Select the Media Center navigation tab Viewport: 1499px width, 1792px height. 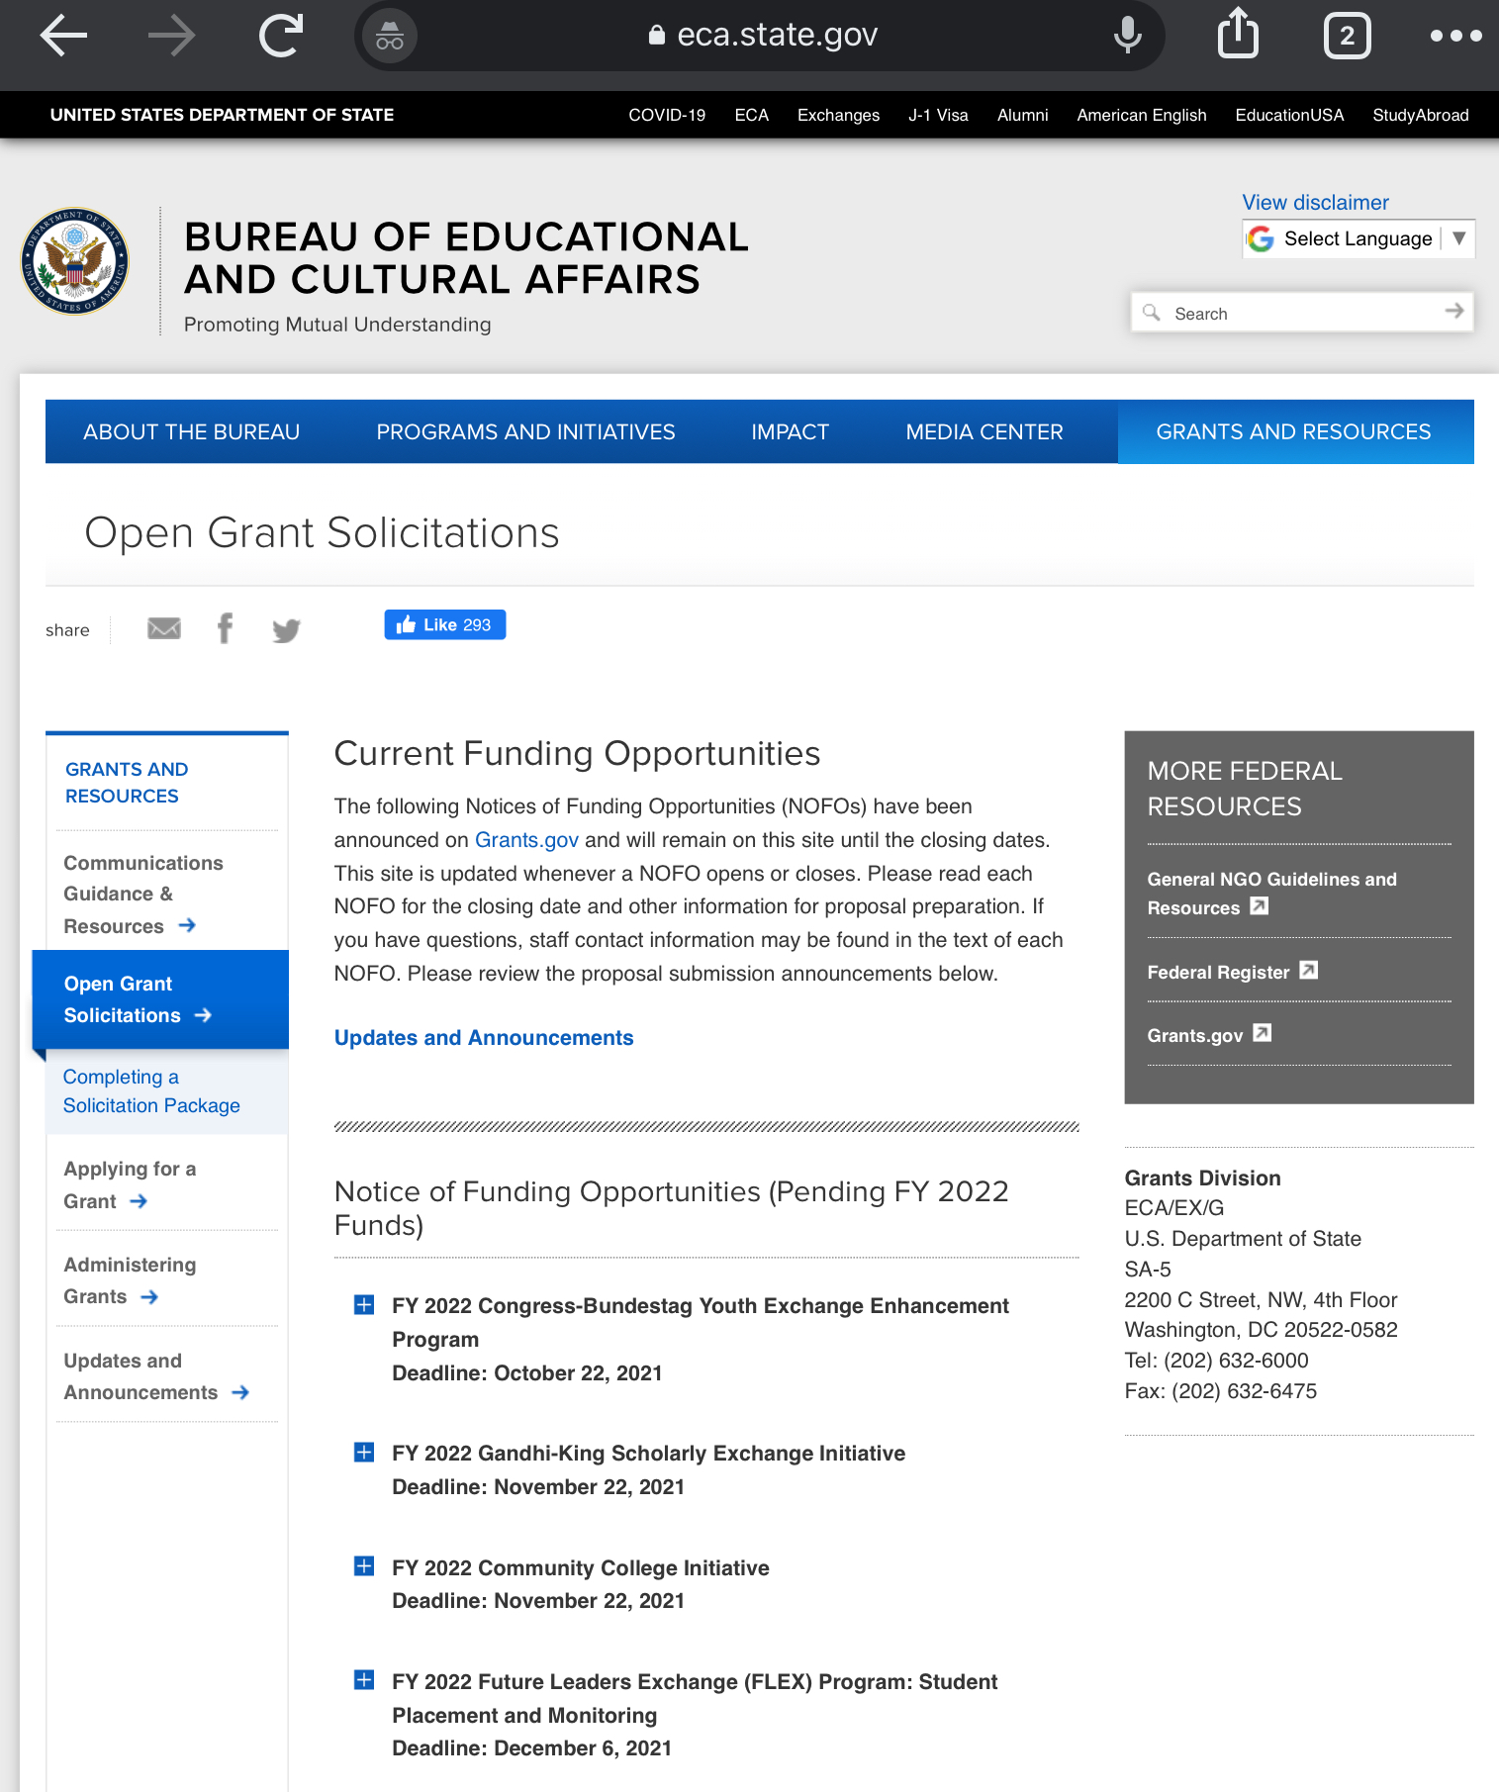(984, 432)
